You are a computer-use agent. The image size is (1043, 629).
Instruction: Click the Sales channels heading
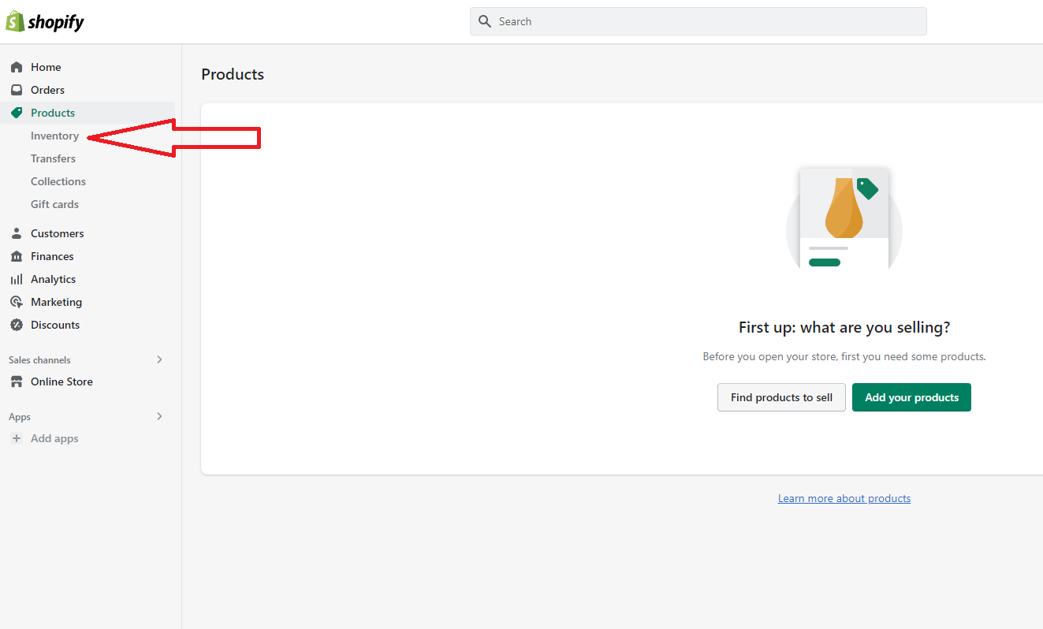39,360
